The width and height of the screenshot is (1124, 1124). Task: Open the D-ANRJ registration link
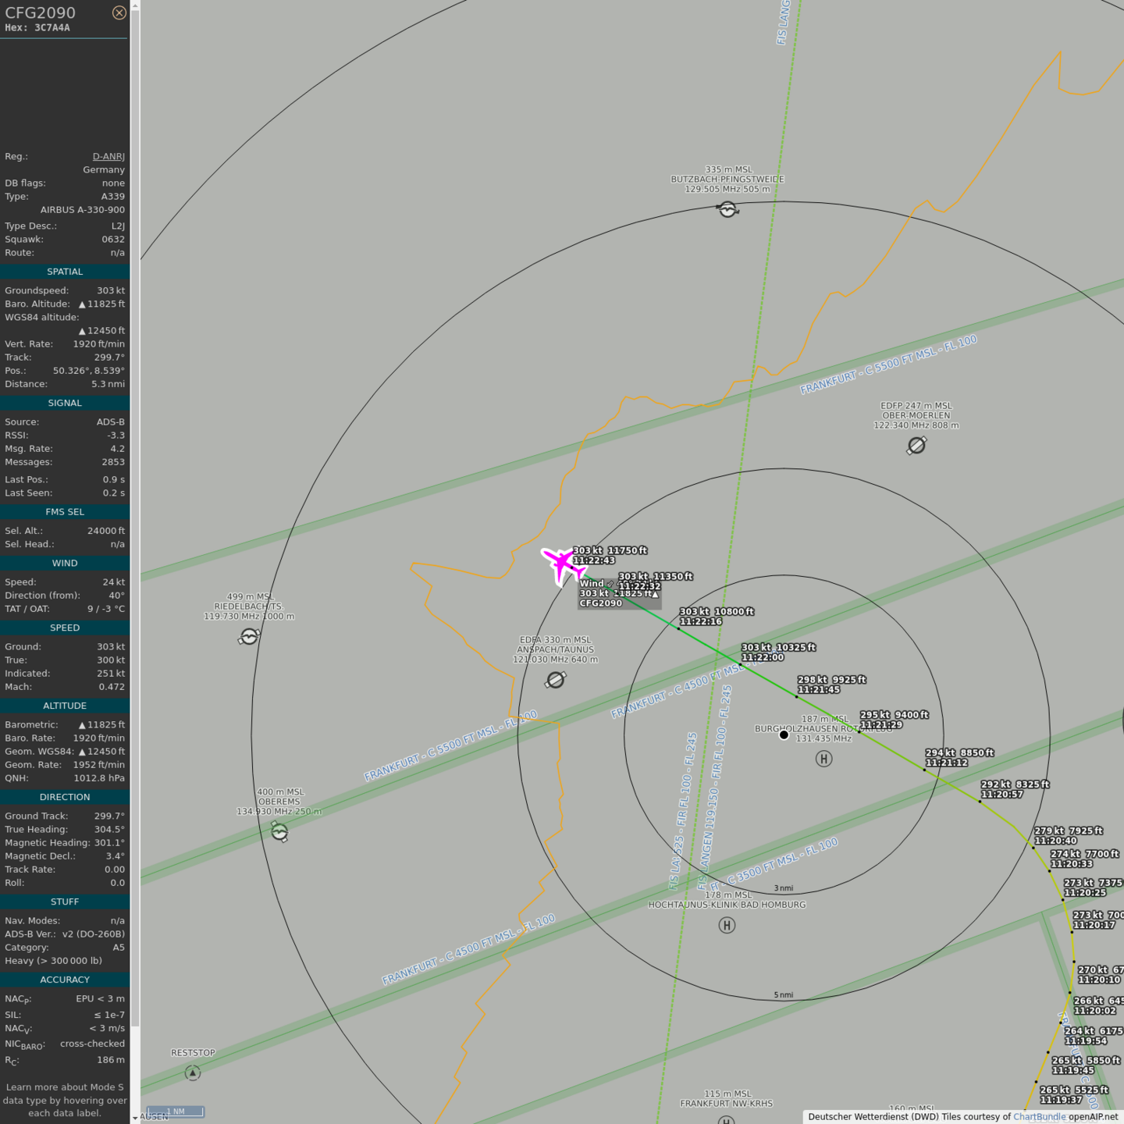108,157
